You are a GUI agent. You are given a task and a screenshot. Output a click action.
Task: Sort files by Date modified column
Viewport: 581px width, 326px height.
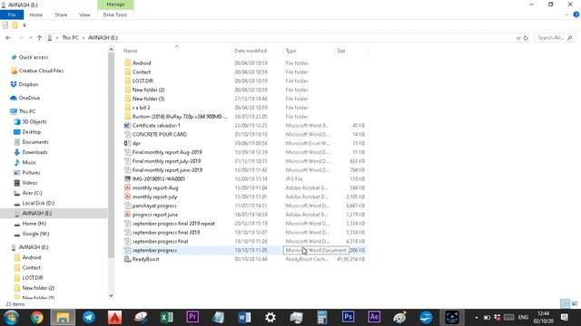coord(251,51)
